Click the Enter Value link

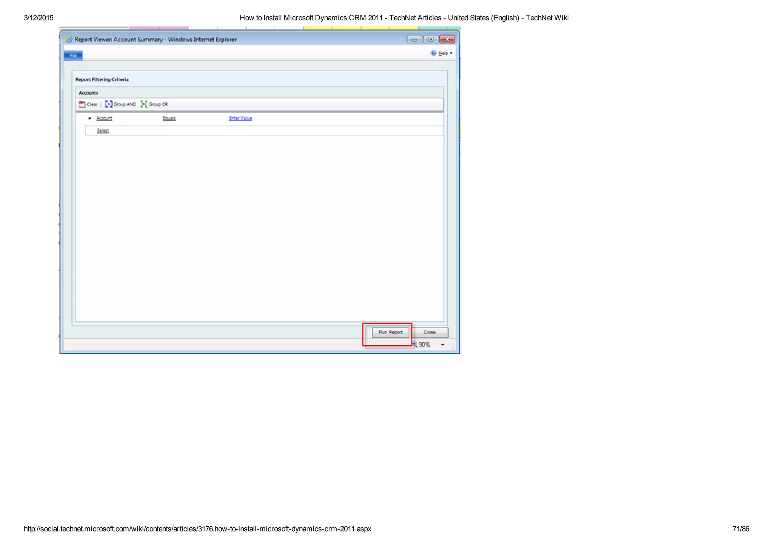[x=240, y=118]
